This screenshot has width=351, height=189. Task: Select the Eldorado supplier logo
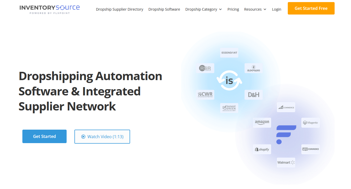click(x=254, y=68)
